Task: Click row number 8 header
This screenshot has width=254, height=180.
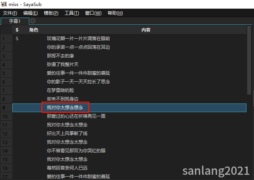Action: (x=6, y=99)
